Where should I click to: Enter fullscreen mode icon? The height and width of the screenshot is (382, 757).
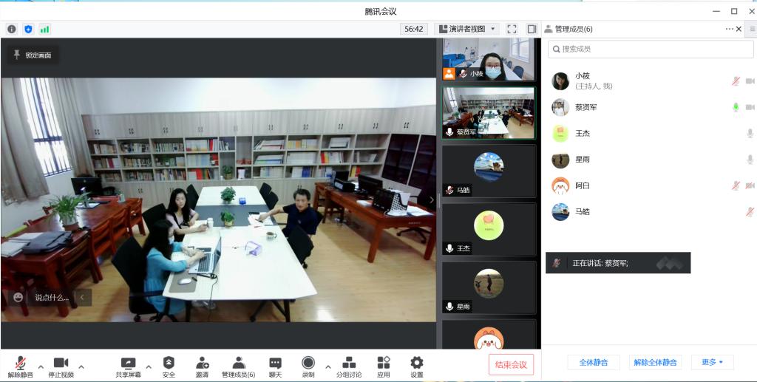(x=512, y=29)
